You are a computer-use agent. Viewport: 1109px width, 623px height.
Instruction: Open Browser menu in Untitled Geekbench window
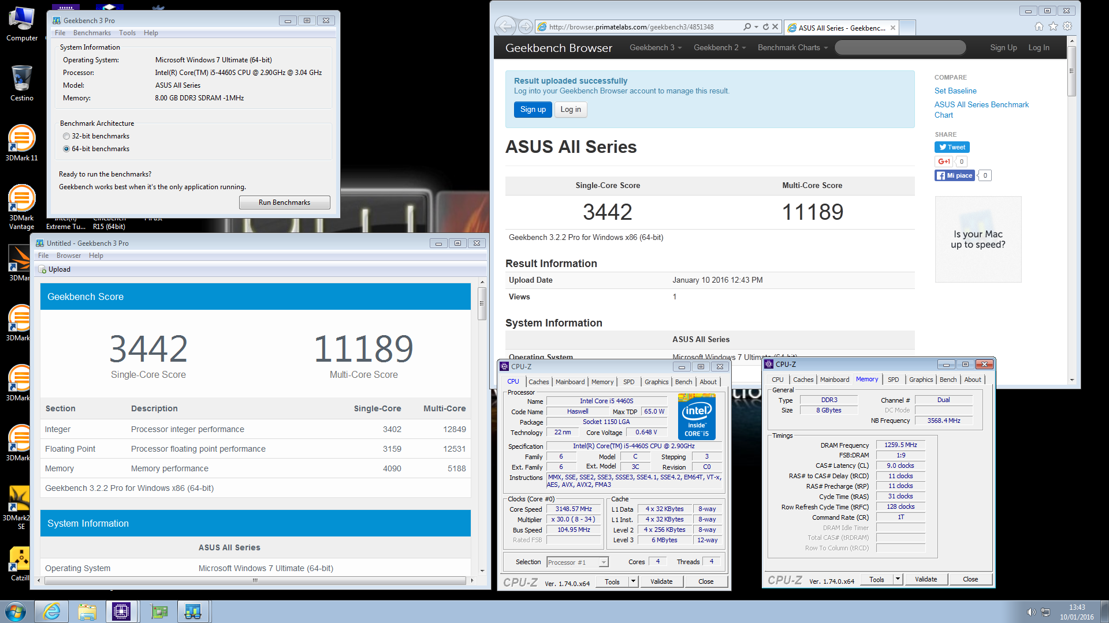click(69, 256)
